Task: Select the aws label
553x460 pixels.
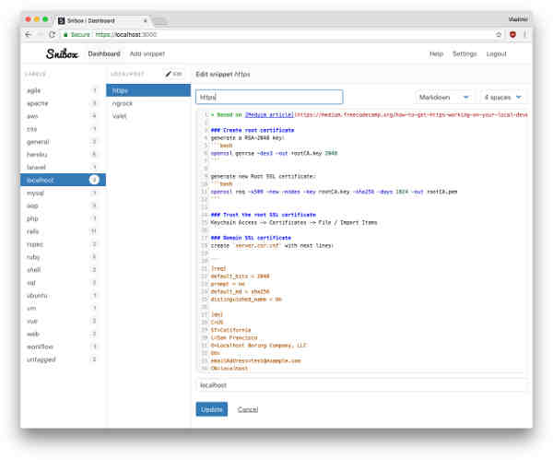Action: pyautogui.click(x=63, y=116)
